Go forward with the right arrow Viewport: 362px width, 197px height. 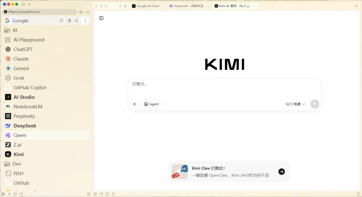(115, 6)
